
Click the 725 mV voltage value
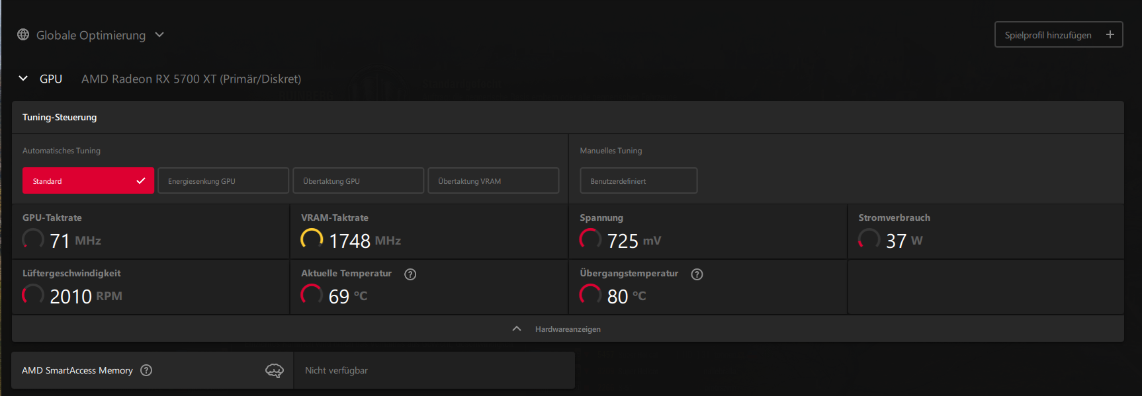(x=634, y=241)
